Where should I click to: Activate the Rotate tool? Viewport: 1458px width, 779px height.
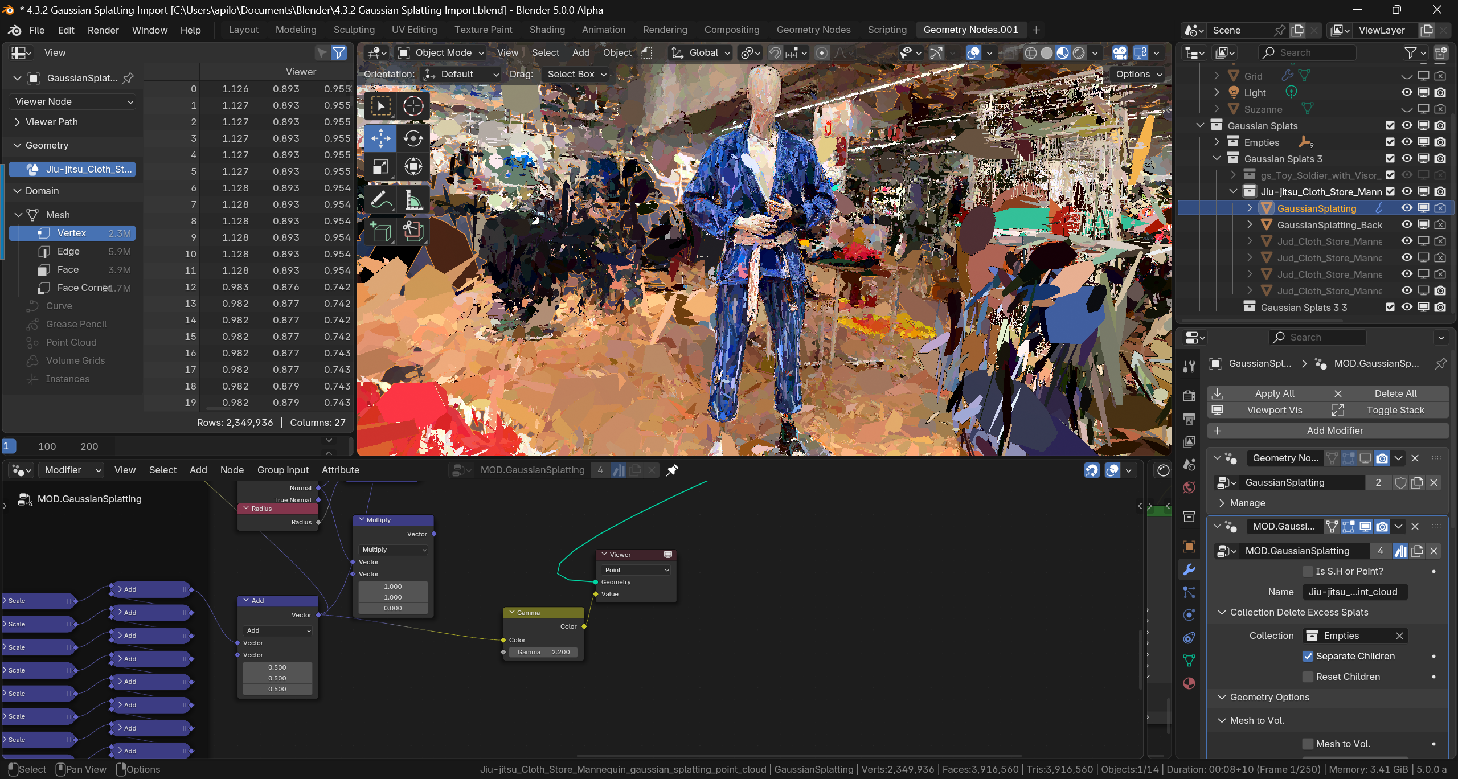click(x=413, y=138)
